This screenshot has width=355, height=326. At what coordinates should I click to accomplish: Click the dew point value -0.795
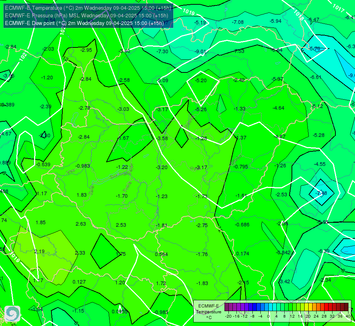[x=241, y=167]
